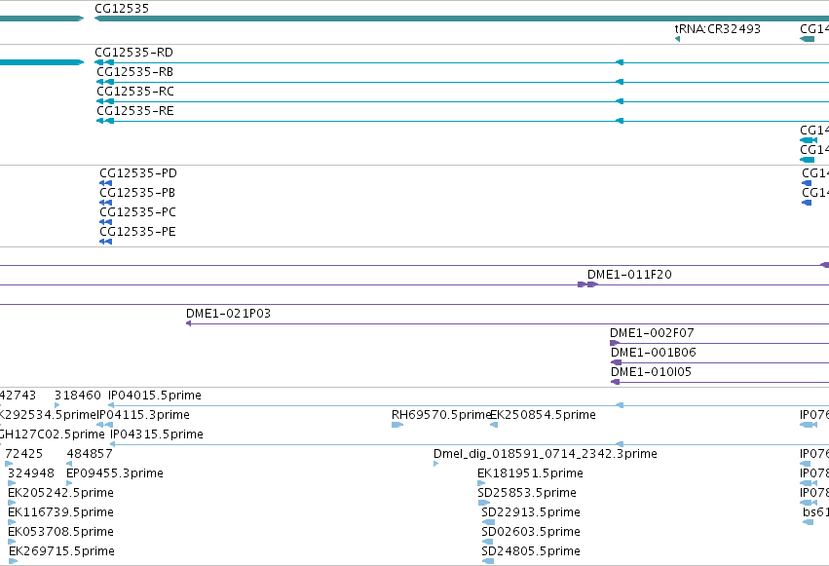This screenshot has height=566, width=829.
Task: Click the EK205242.5prime arrow glyph
Action: [x=12, y=504]
